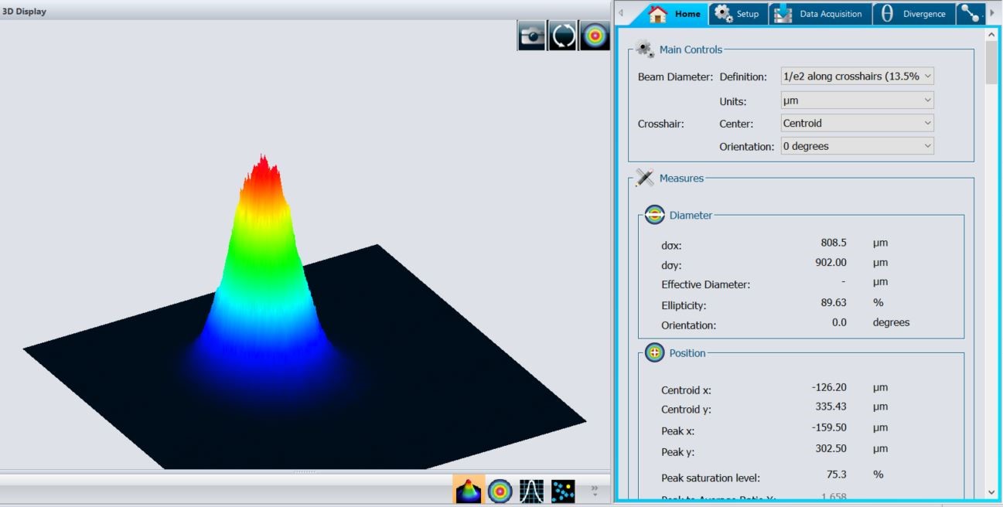
Task: Switch to the Setup tab
Action: click(738, 13)
